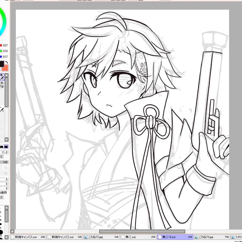Open the percent field below the 維持 label
The width and height of the screenshot is (242, 242).
[x=1, y=198]
